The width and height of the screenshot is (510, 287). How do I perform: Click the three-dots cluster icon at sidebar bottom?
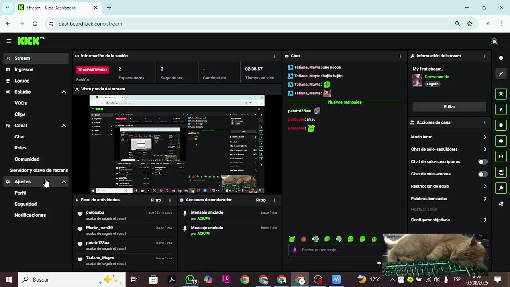pos(501,204)
